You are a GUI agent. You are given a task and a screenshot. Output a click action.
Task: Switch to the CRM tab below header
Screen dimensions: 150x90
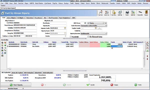pyautogui.click(x=73, y=18)
